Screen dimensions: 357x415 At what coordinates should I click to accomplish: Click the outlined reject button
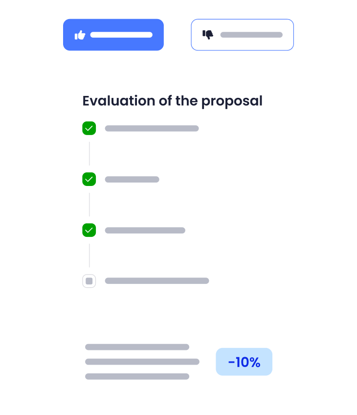click(242, 35)
